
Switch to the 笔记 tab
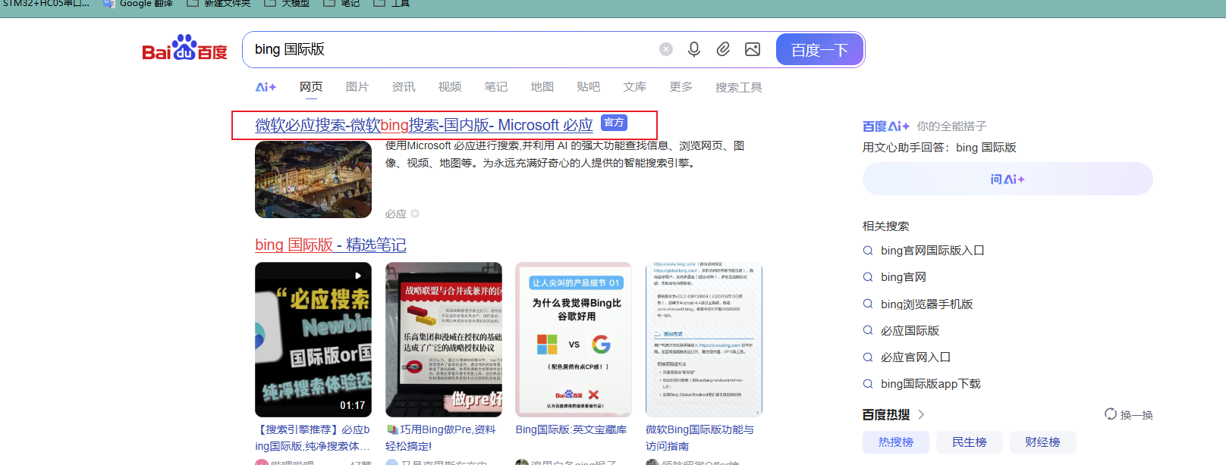point(496,87)
